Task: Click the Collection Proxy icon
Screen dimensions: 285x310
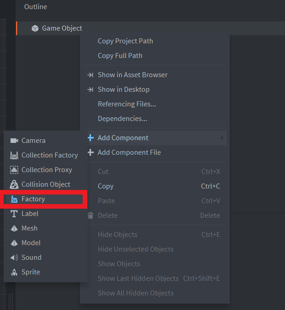Action: tap(14, 170)
